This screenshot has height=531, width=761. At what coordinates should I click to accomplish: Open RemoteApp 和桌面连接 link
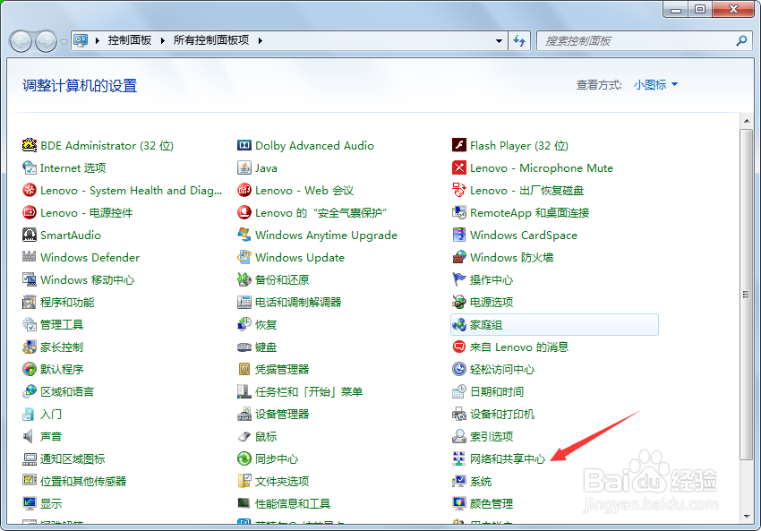529,212
